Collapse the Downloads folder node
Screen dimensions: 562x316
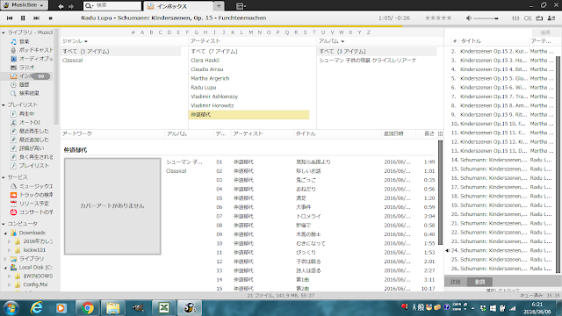(6, 233)
